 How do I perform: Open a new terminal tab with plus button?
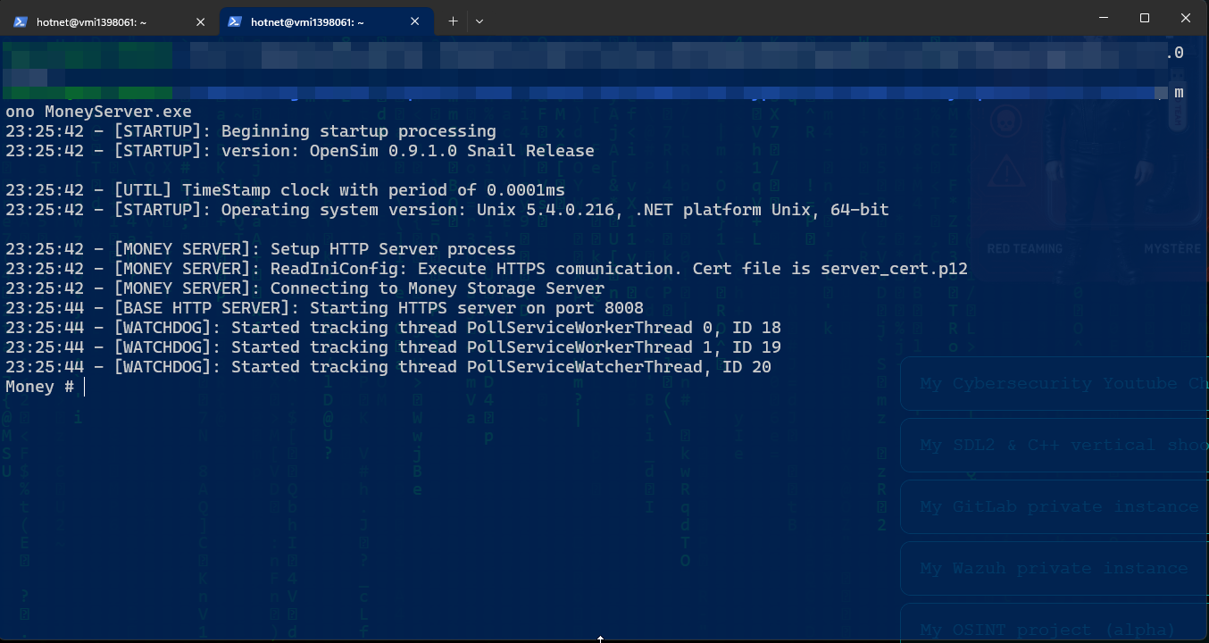point(453,21)
